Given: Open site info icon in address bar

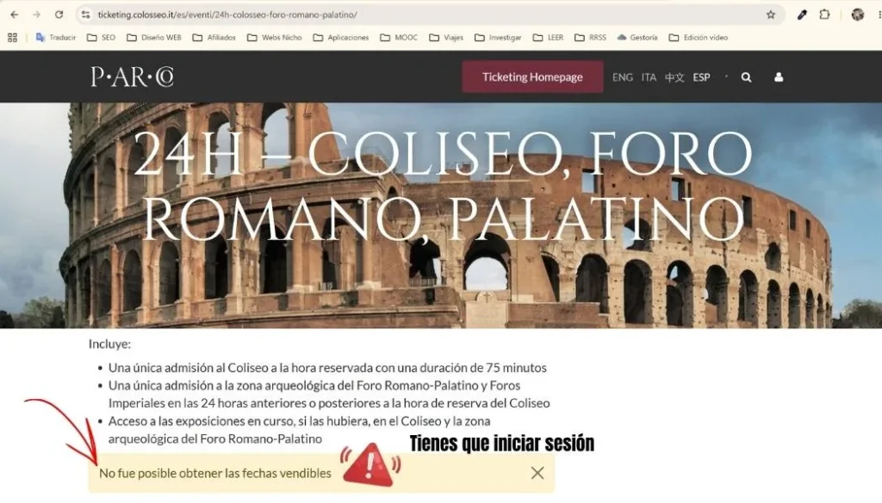Looking at the screenshot, I should [x=85, y=15].
